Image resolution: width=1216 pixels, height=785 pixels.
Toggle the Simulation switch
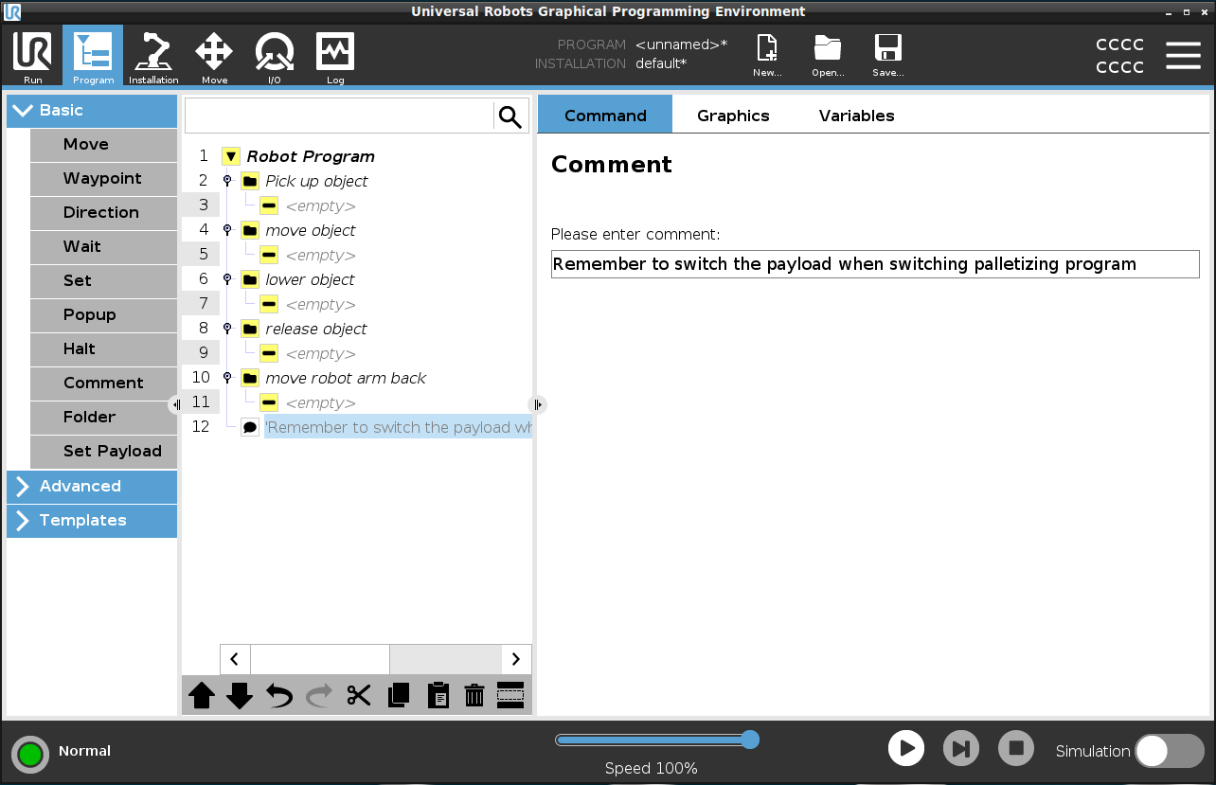1169,751
